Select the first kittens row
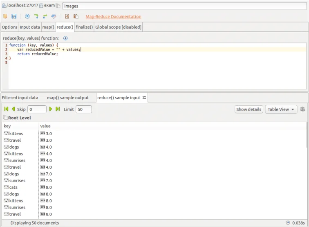The height and width of the screenshot is (227, 309). (x=154, y=134)
